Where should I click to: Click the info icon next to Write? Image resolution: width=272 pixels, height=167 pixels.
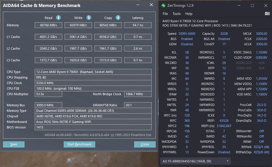[89, 18]
